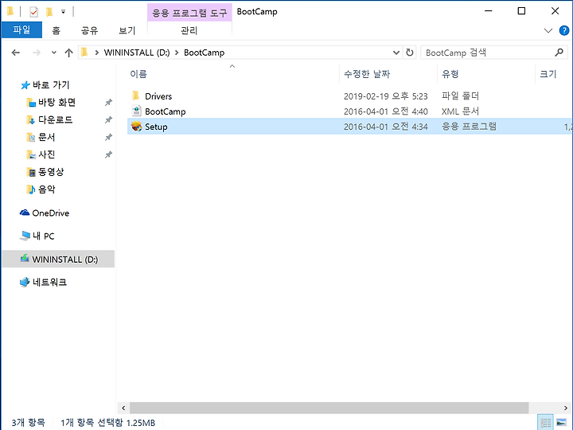Refresh the folder with the refresh icon
This screenshot has height=430, width=573.
pyautogui.click(x=410, y=53)
